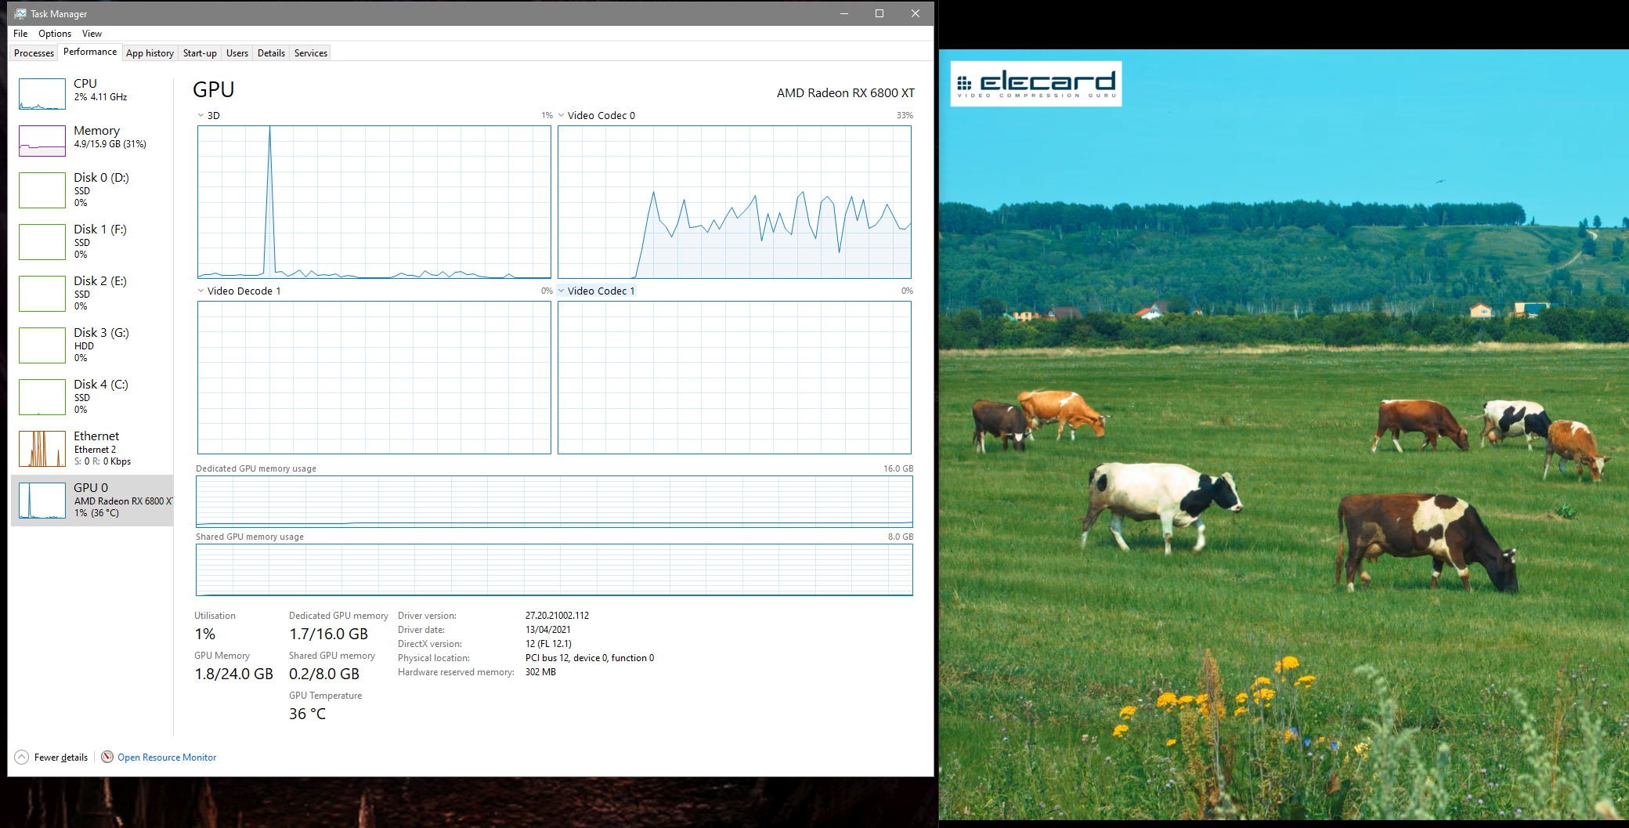This screenshot has width=1629, height=828.
Task: Switch to the Users tab
Action: click(237, 53)
